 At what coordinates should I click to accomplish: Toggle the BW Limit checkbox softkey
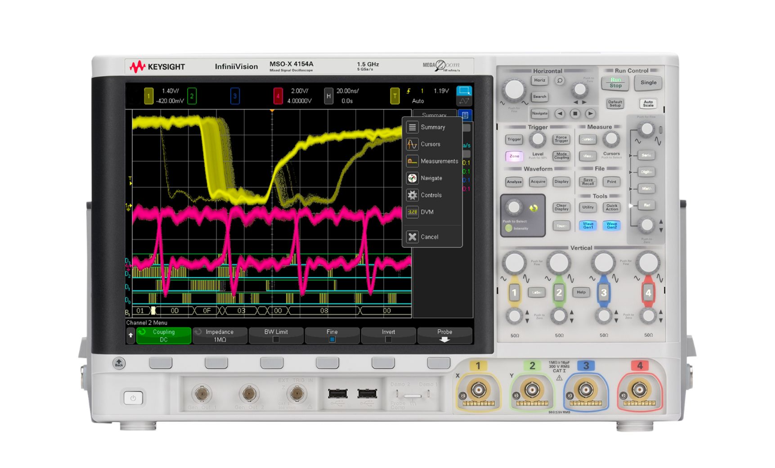pyautogui.click(x=275, y=335)
